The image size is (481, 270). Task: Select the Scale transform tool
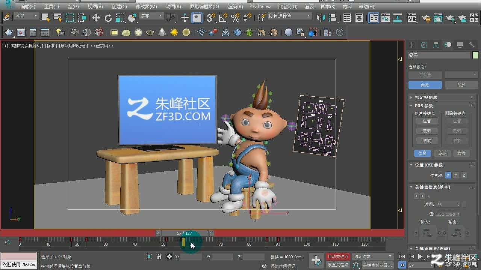coord(120,18)
